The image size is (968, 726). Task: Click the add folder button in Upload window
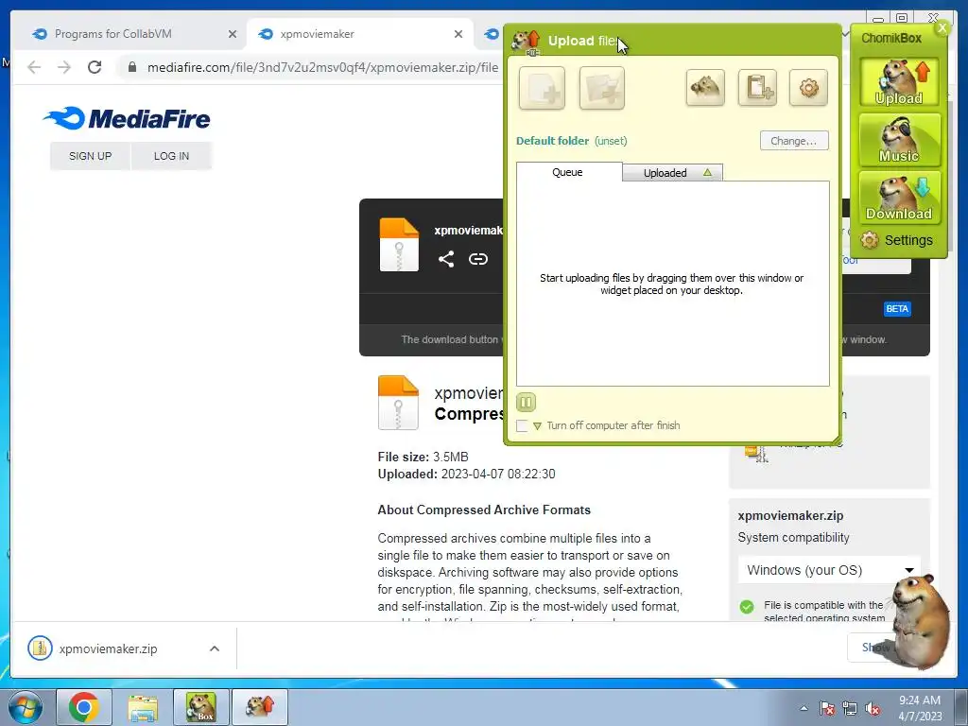pyautogui.click(x=602, y=88)
